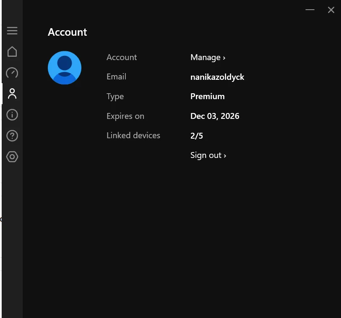Screen dimensions: 341x318
Task: Open the info circle sidebar icon
Action: pos(12,115)
